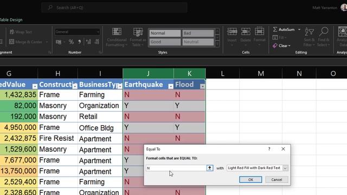Select the cell containing 1,432,835
Viewport: 347px width, 195px height.
(19, 95)
